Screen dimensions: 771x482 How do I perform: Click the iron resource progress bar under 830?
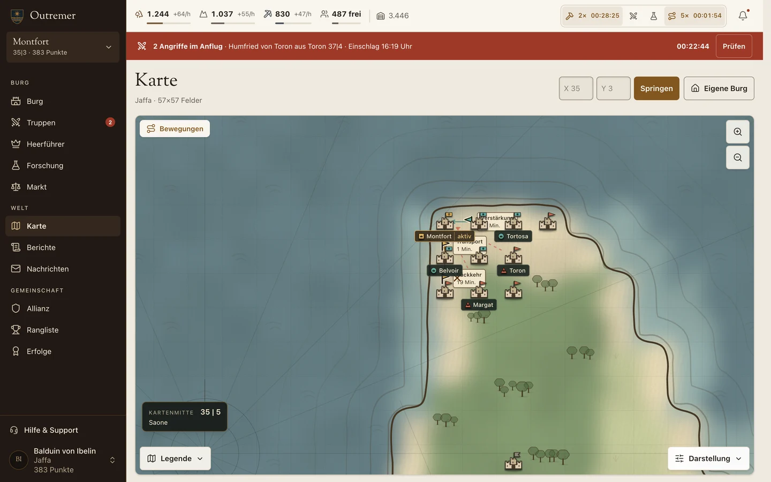pyautogui.click(x=293, y=23)
